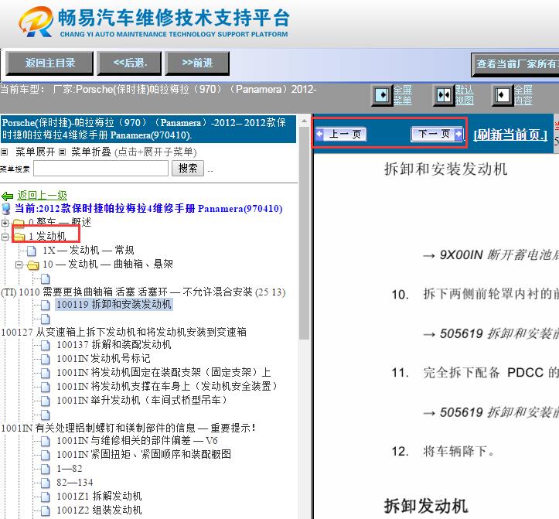Click page icon beside 82—134

click(x=46, y=483)
